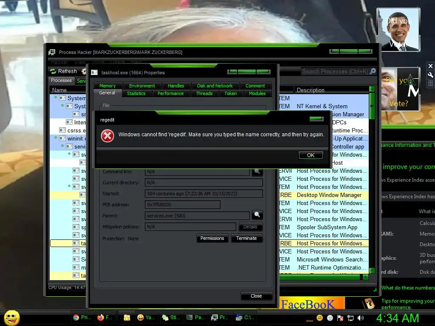Open the Process Hacker taskbar button

point(220,318)
